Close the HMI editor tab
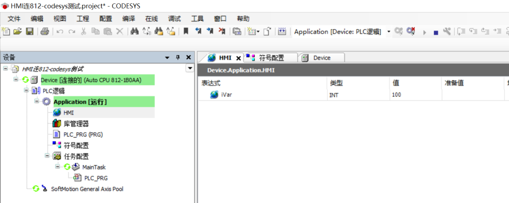This screenshot has width=509, height=203. tap(238, 58)
